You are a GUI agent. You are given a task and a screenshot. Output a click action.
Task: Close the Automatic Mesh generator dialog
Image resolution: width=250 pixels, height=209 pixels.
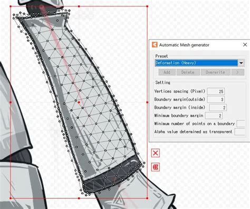pyautogui.click(x=245, y=45)
